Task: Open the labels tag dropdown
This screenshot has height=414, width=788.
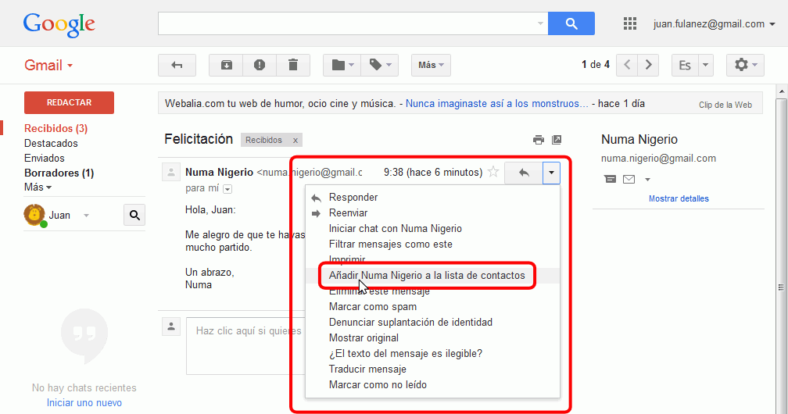Action: point(381,65)
